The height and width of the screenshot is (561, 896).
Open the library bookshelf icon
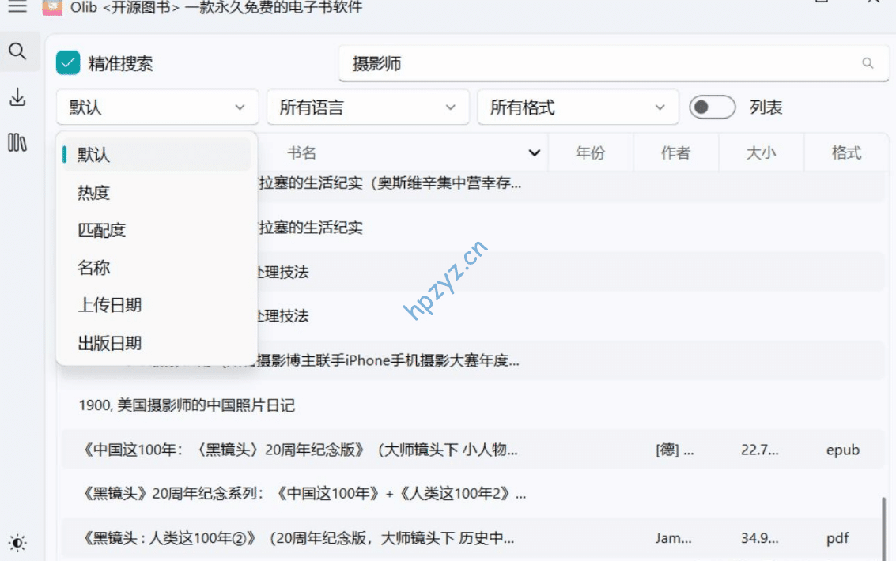(x=17, y=142)
